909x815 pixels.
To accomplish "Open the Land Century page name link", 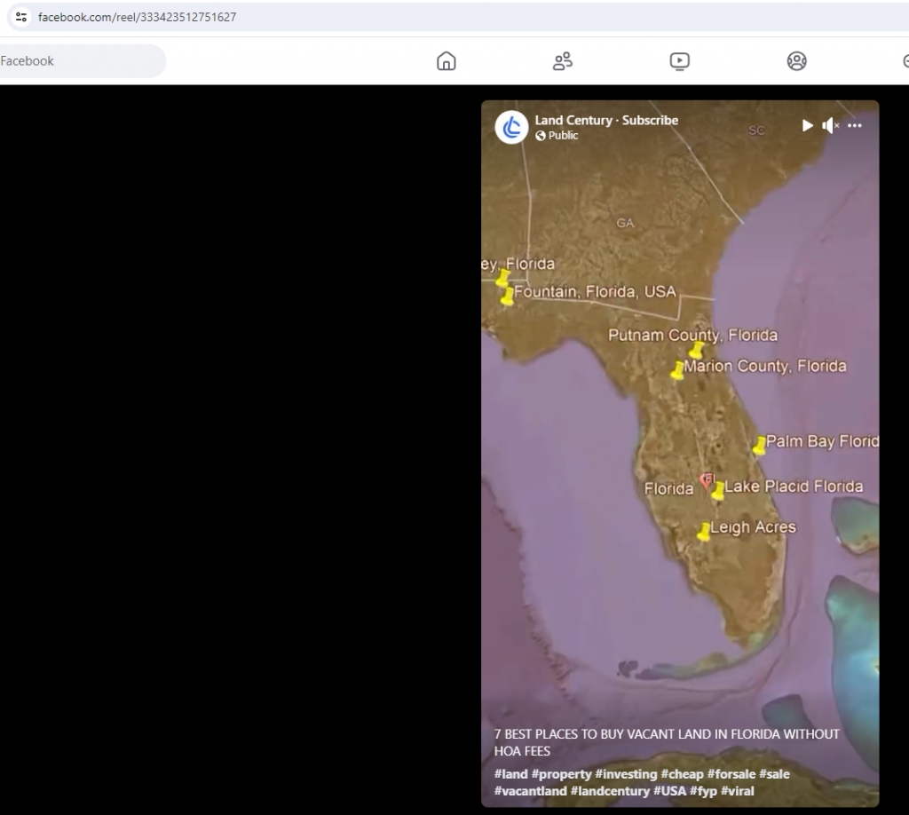I will 573,120.
